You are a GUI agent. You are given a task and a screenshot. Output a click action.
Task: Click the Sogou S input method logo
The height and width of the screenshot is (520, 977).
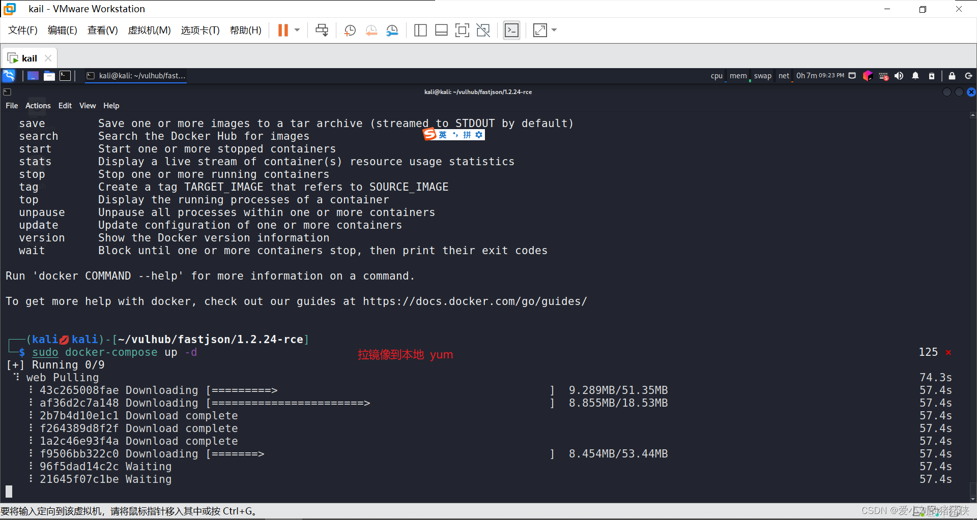click(430, 135)
